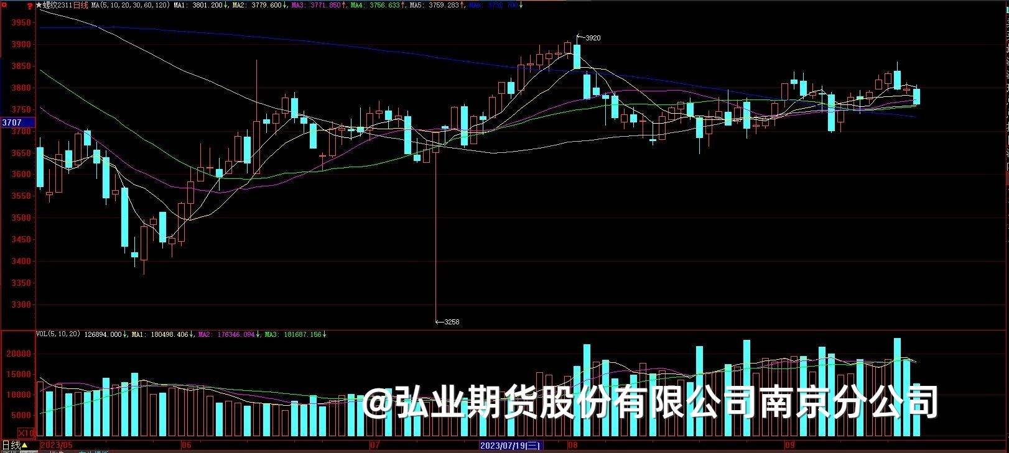Click the 3650 price axis label
This screenshot has width=1009, height=453.
click(21, 153)
